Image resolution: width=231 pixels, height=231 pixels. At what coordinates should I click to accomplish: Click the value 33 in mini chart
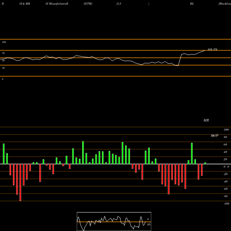pyautogui.click(x=148, y=225)
